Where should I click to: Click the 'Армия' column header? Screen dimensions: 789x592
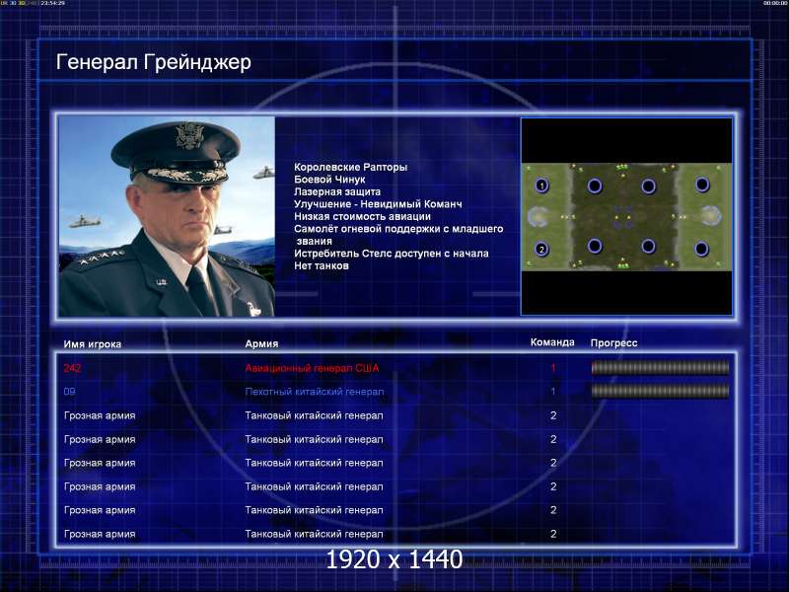click(261, 343)
